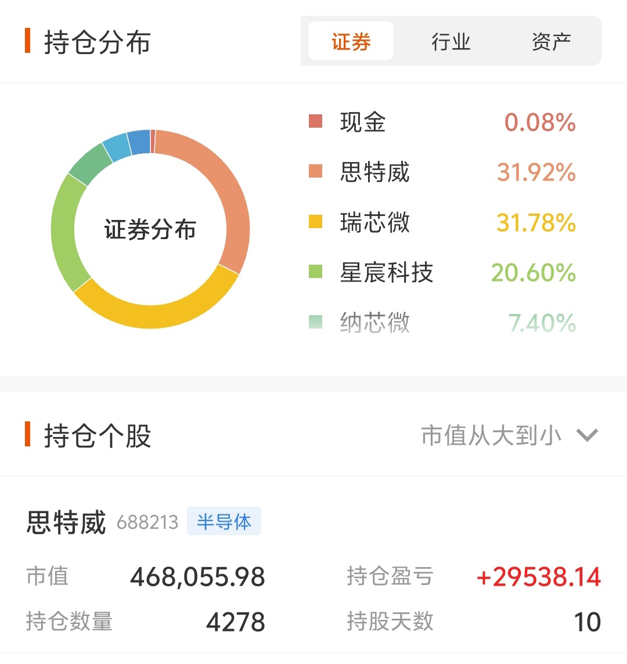
Task: Click the 持仓数量 label
Action: click(x=70, y=622)
